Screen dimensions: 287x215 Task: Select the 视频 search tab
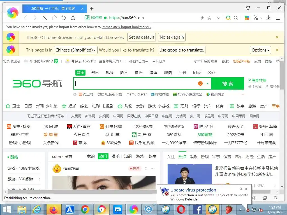[110, 73]
